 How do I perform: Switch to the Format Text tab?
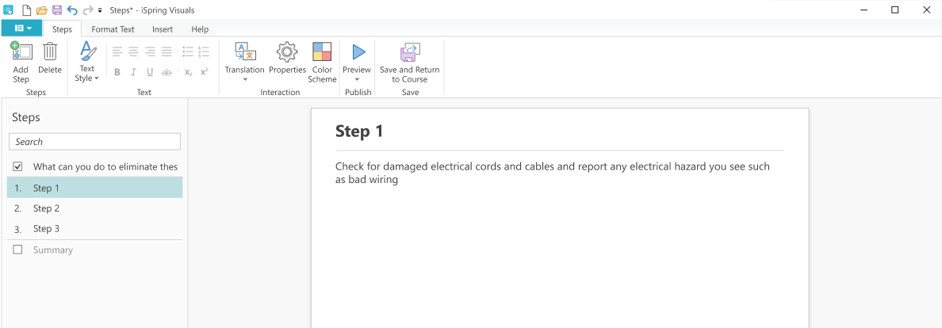point(113,29)
